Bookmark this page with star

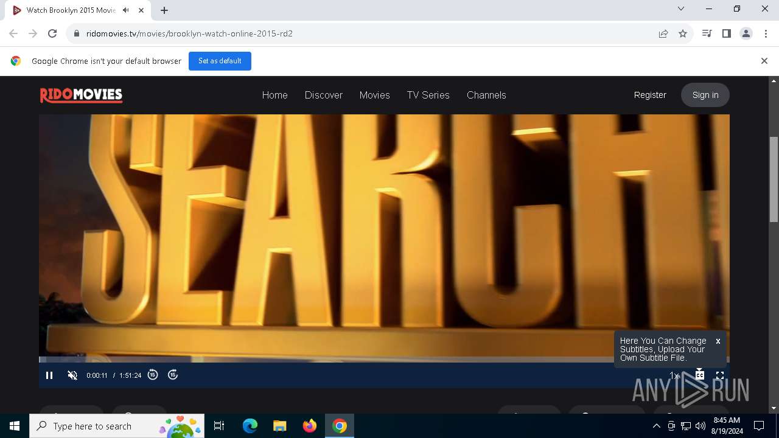(x=683, y=33)
